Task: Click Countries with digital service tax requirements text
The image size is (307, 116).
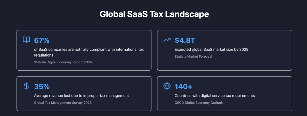Action: point(215,96)
